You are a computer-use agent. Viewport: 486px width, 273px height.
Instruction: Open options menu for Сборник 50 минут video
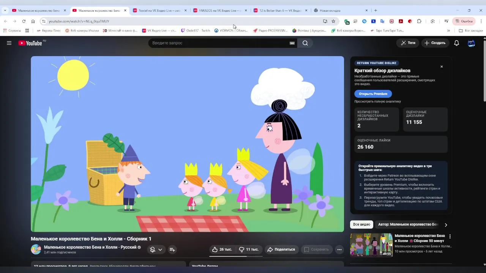click(x=450, y=237)
